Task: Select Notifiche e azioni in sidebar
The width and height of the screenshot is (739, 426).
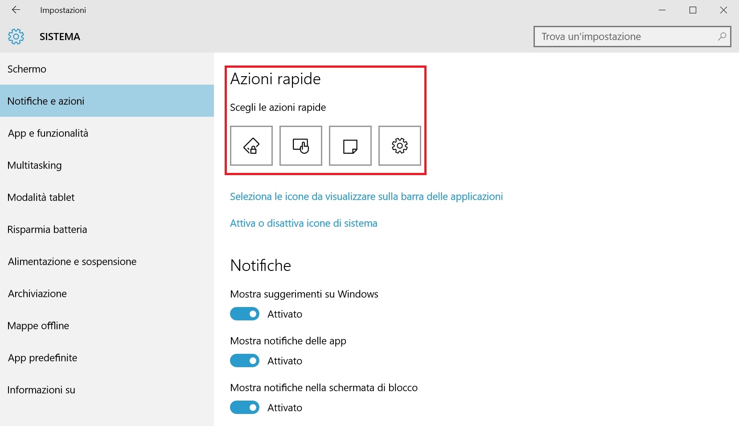Action: [x=107, y=101]
